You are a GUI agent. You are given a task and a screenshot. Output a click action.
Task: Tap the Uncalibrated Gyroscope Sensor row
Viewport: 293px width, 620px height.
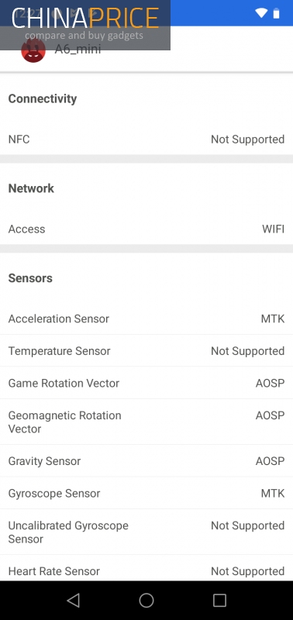[x=146, y=532]
